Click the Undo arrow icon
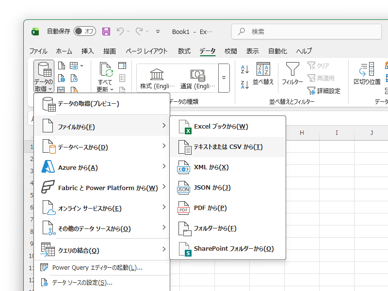The width and height of the screenshot is (388, 291). pyautogui.click(x=120, y=31)
